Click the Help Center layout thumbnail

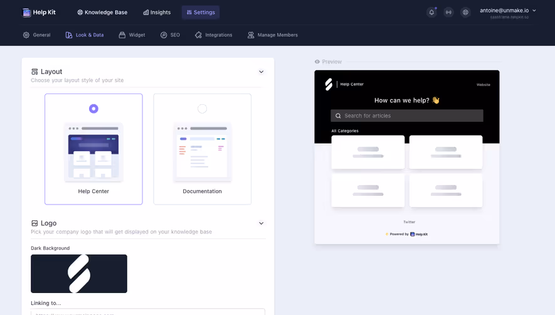click(x=93, y=152)
